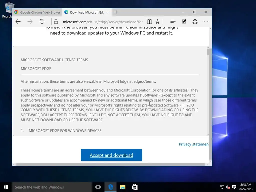Click the page horizontal scrollbar right arrow

207,164
